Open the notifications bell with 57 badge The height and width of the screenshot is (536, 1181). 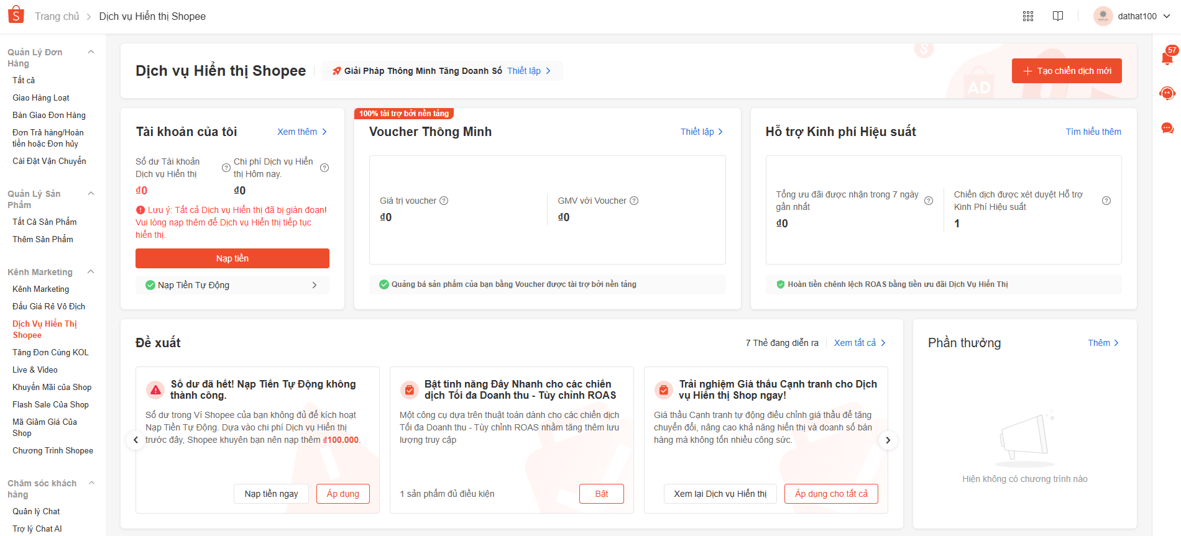click(1167, 58)
